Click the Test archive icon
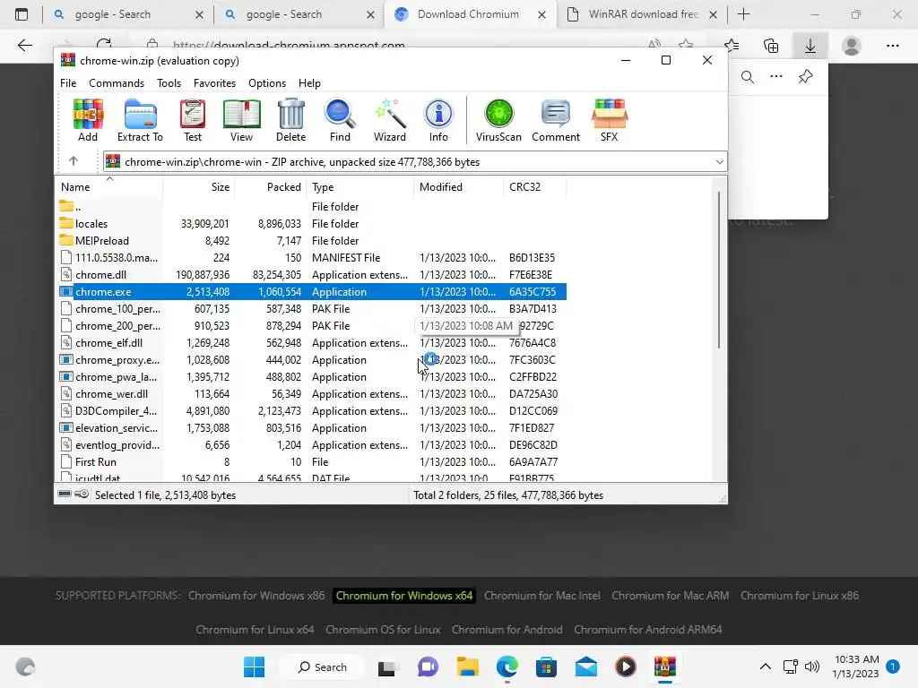 pyautogui.click(x=193, y=121)
